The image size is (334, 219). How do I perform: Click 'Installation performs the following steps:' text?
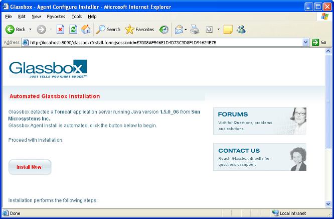click(53, 200)
